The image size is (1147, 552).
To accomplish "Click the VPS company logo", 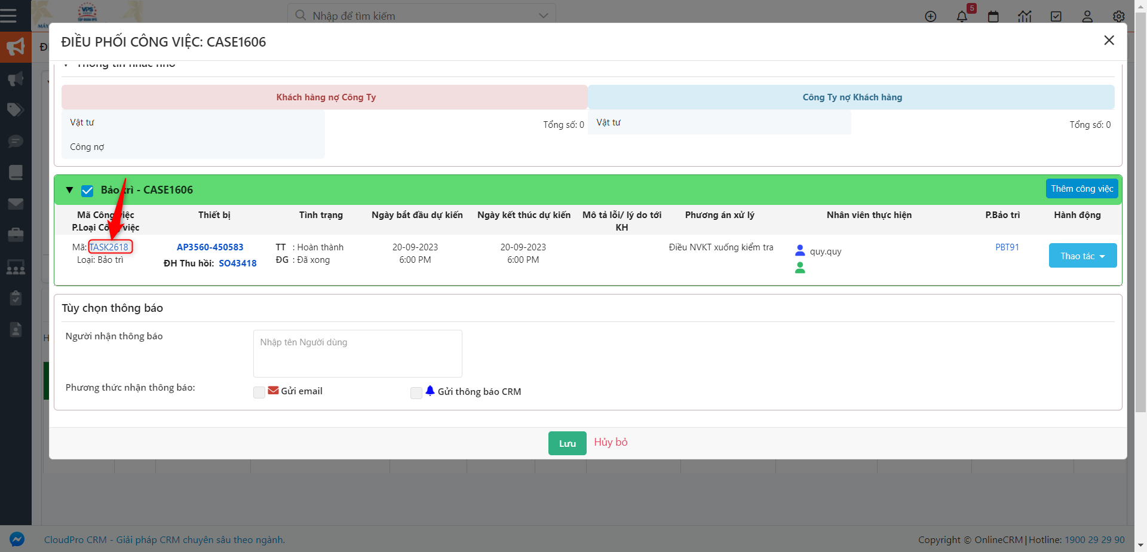I will (88, 12).
